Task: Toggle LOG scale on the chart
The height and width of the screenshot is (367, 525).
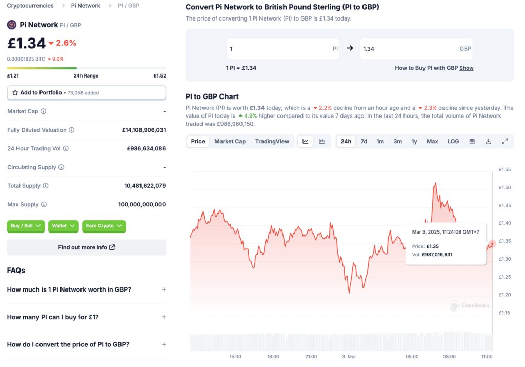Action: (453, 142)
